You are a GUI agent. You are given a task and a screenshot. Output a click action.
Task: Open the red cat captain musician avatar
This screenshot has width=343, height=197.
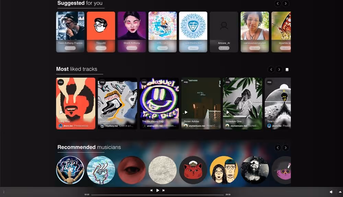tap(193, 170)
